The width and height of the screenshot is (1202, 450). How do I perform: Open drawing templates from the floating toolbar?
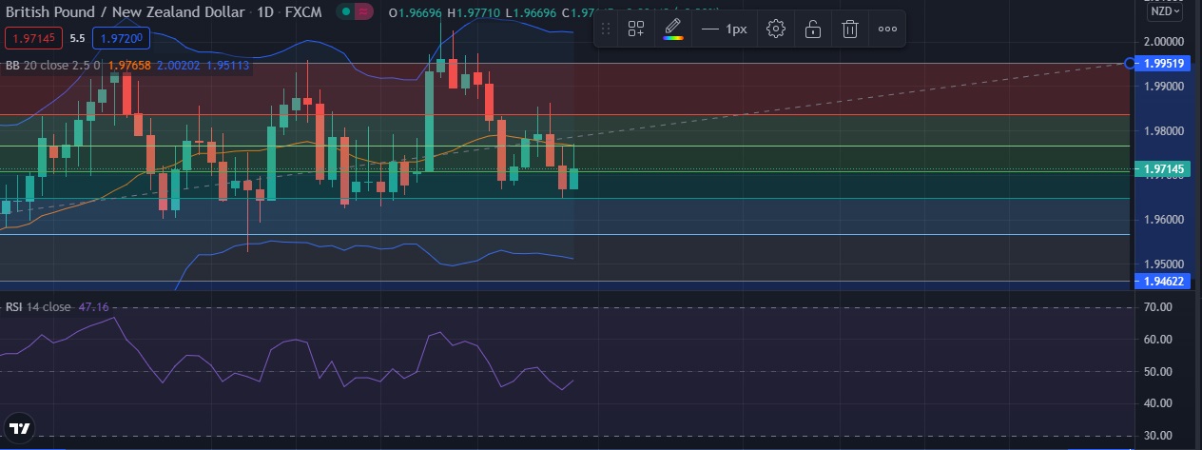pyautogui.click(x=636, y=29)
